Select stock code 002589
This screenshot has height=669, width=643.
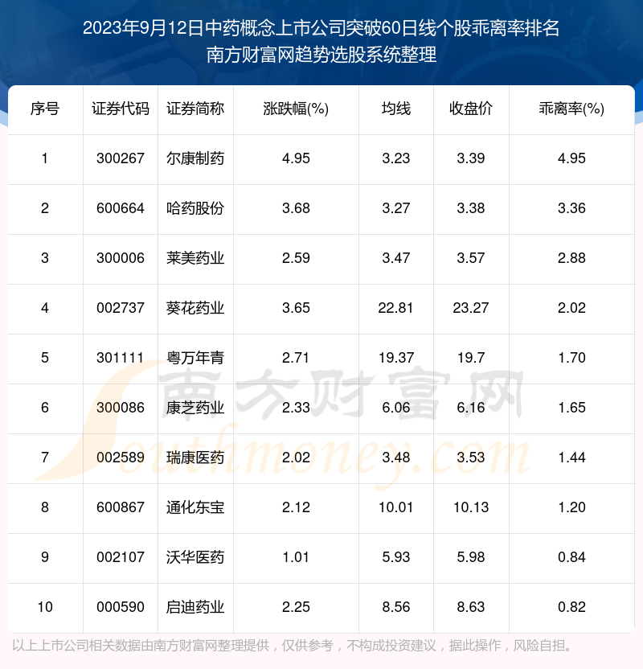point(121,458)
